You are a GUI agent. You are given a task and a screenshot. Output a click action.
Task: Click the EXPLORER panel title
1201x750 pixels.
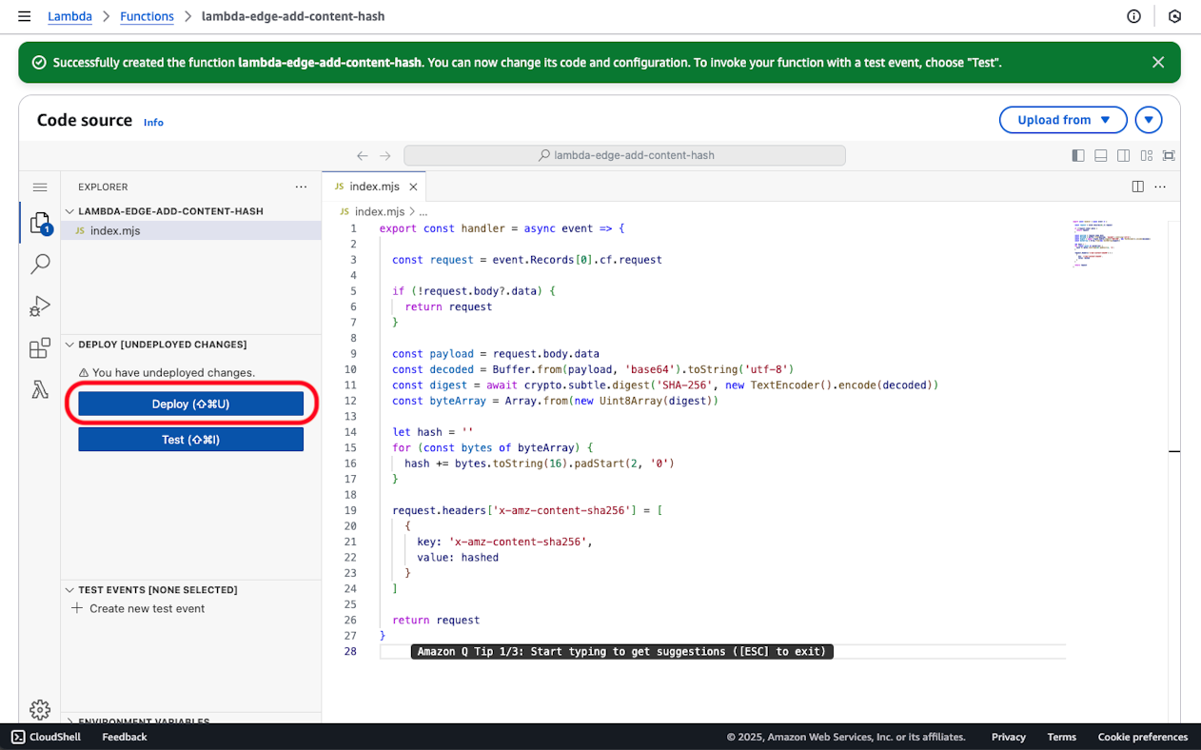point(103,187)
